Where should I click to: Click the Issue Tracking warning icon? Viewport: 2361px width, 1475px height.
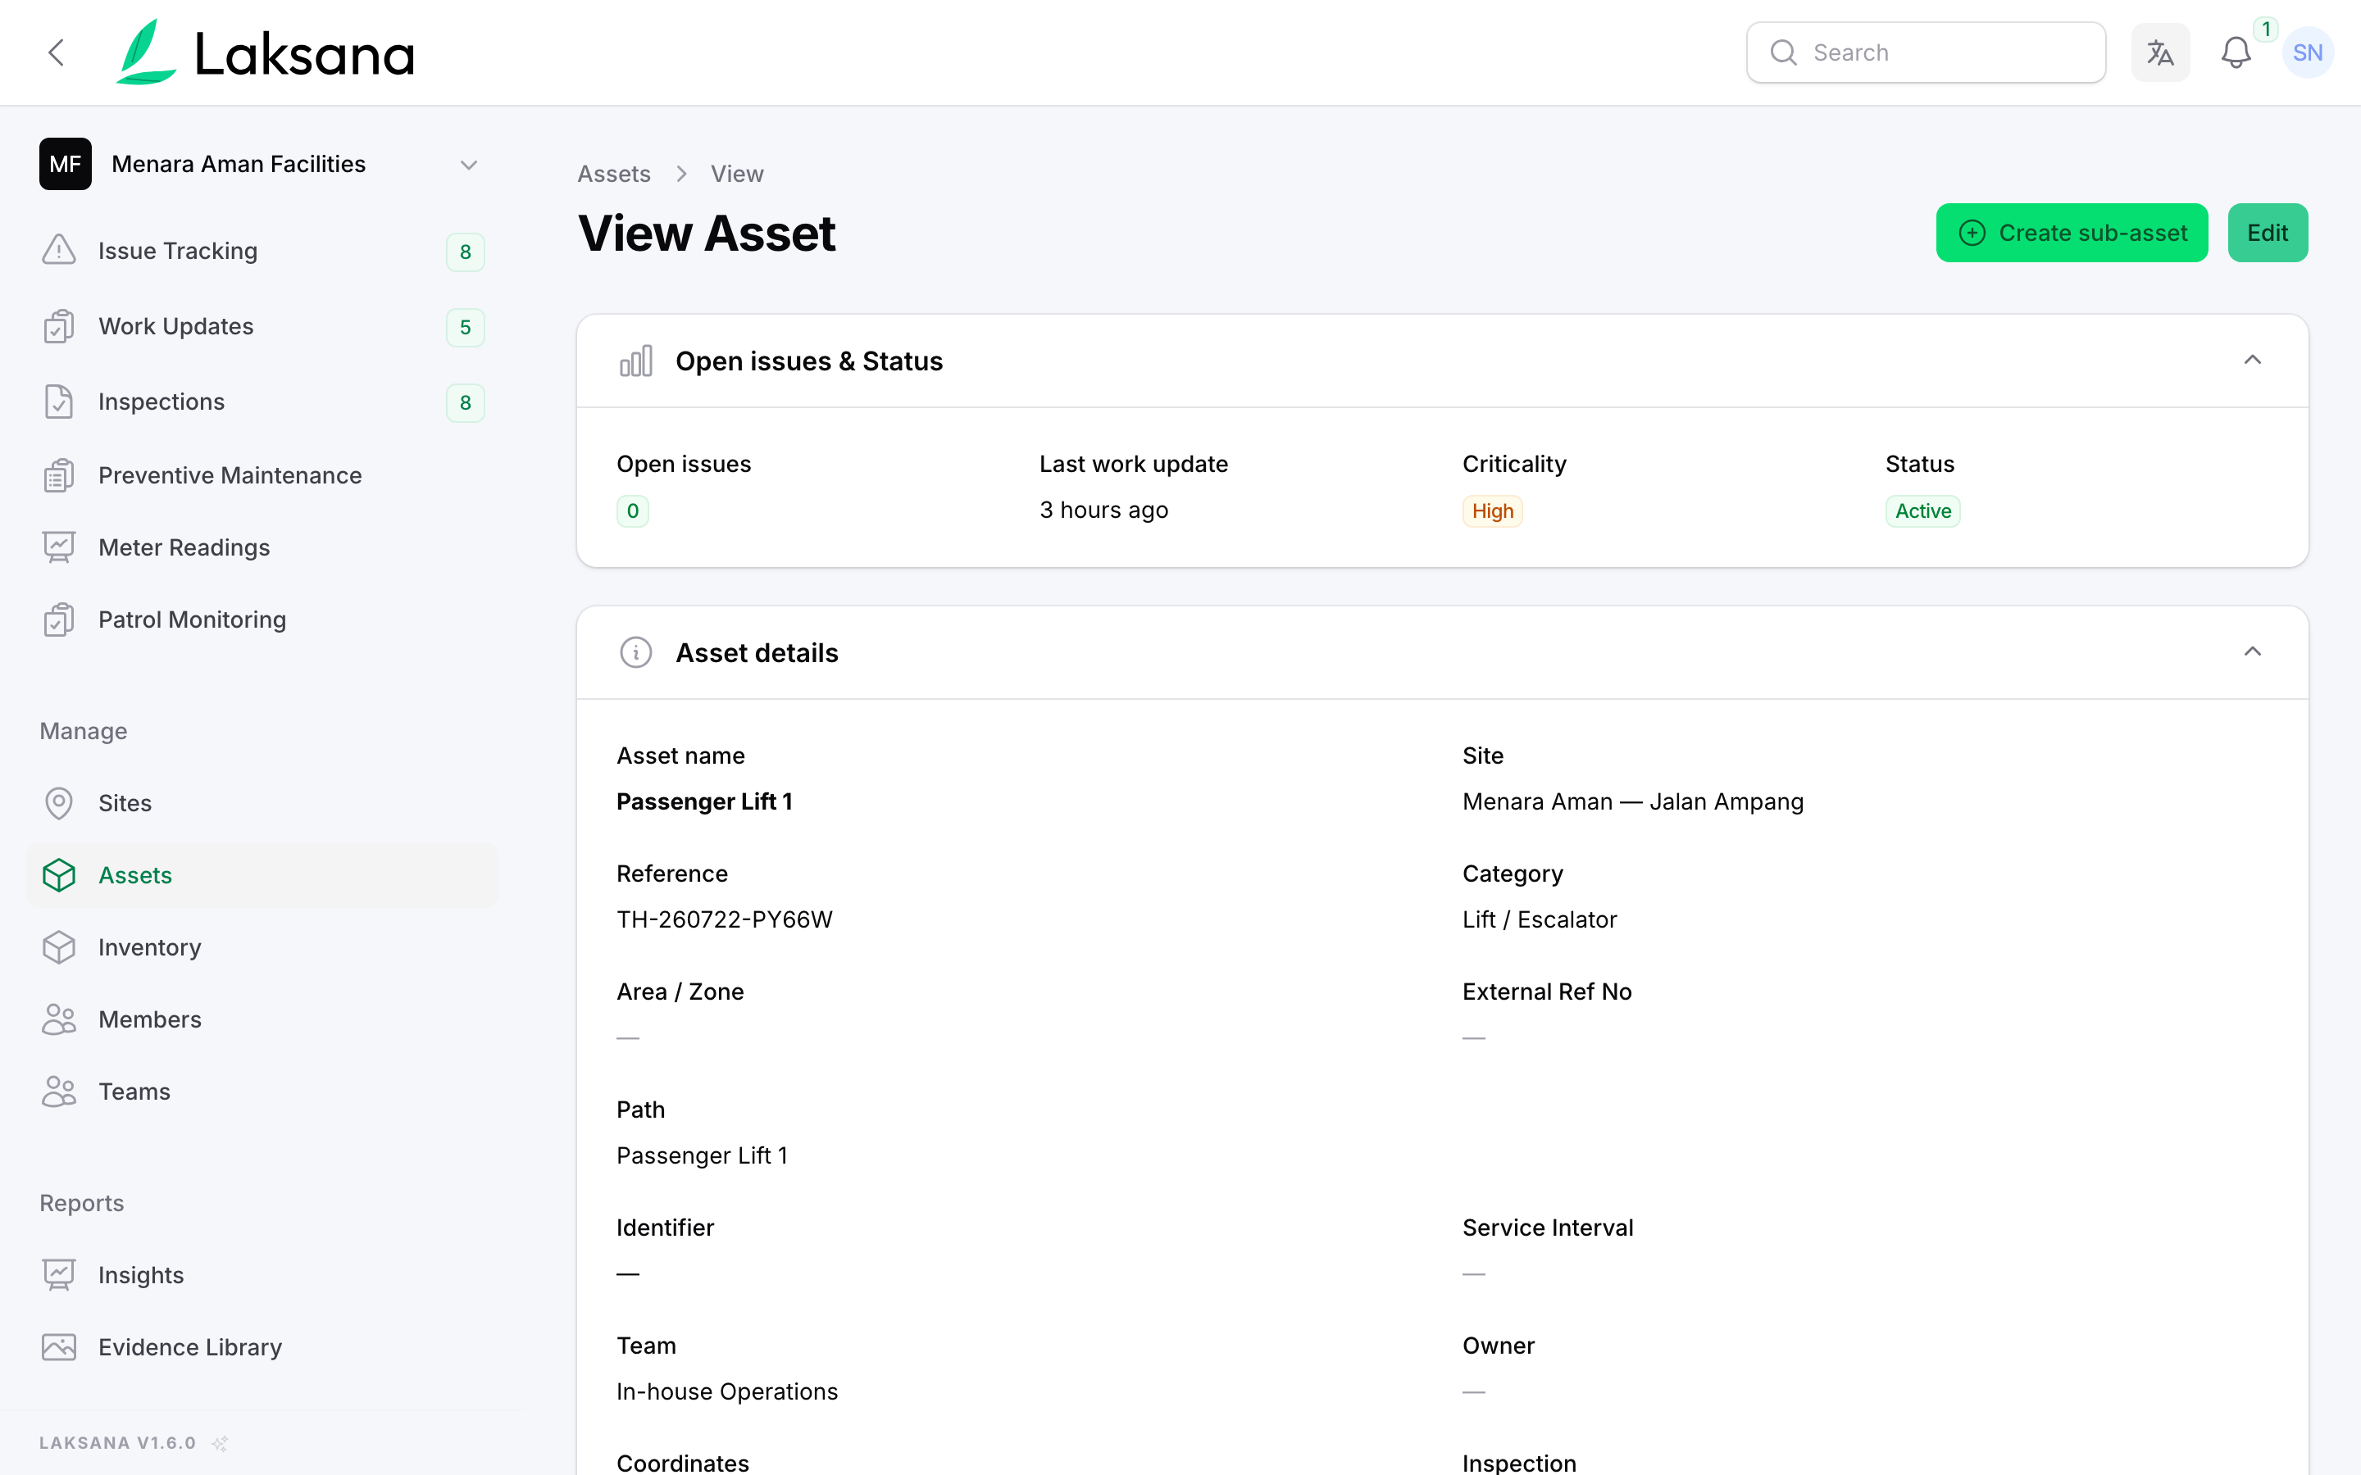tap(60, 251)
